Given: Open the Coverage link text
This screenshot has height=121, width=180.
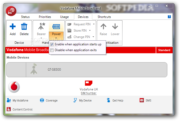Looking at the screenshot, I should tap(52, 100).
